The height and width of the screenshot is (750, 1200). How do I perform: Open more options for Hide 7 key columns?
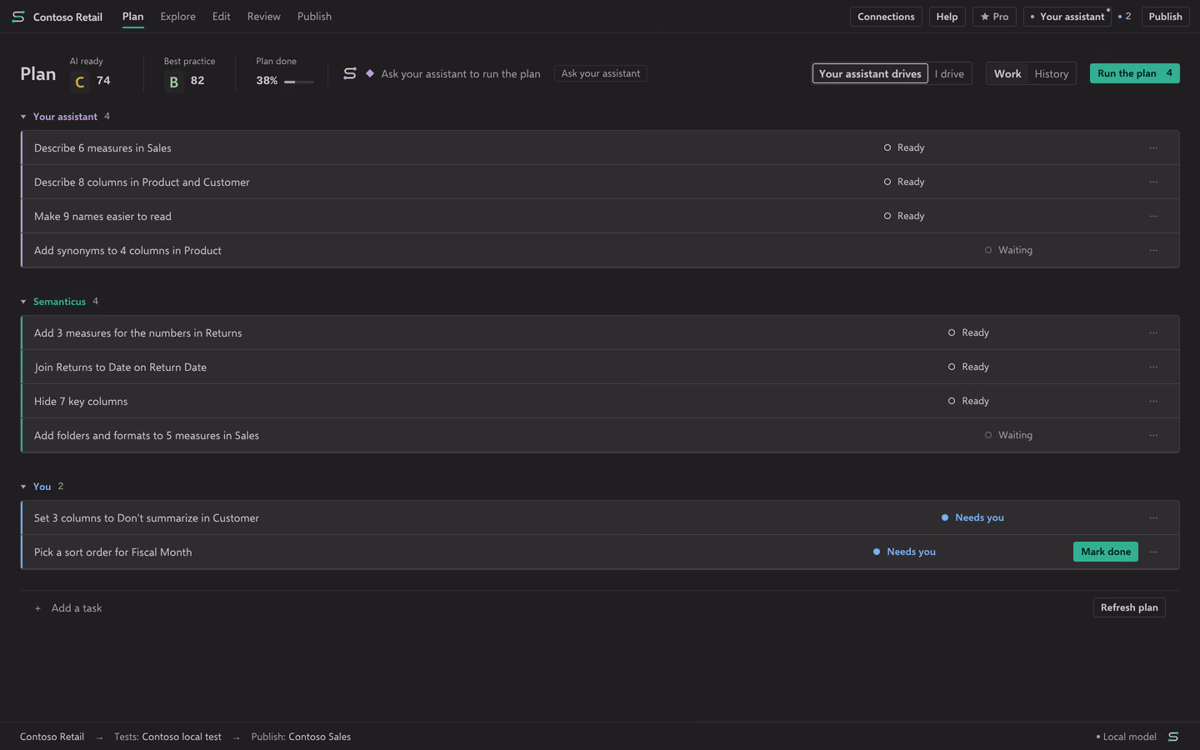(x=1153, y=401)
